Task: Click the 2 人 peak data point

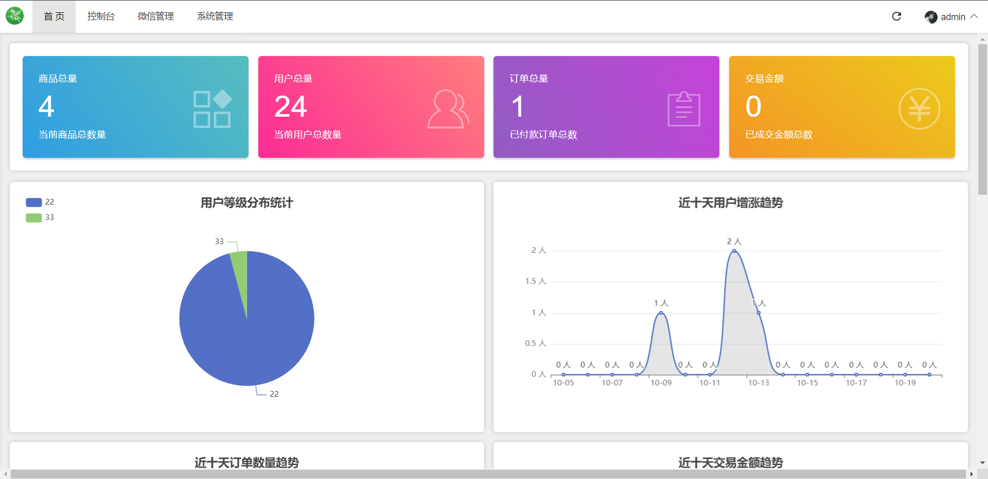Action: point(734,251)
